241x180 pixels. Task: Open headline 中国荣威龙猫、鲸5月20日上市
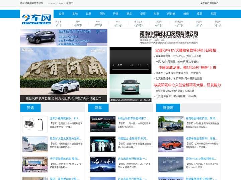point(187,68)
